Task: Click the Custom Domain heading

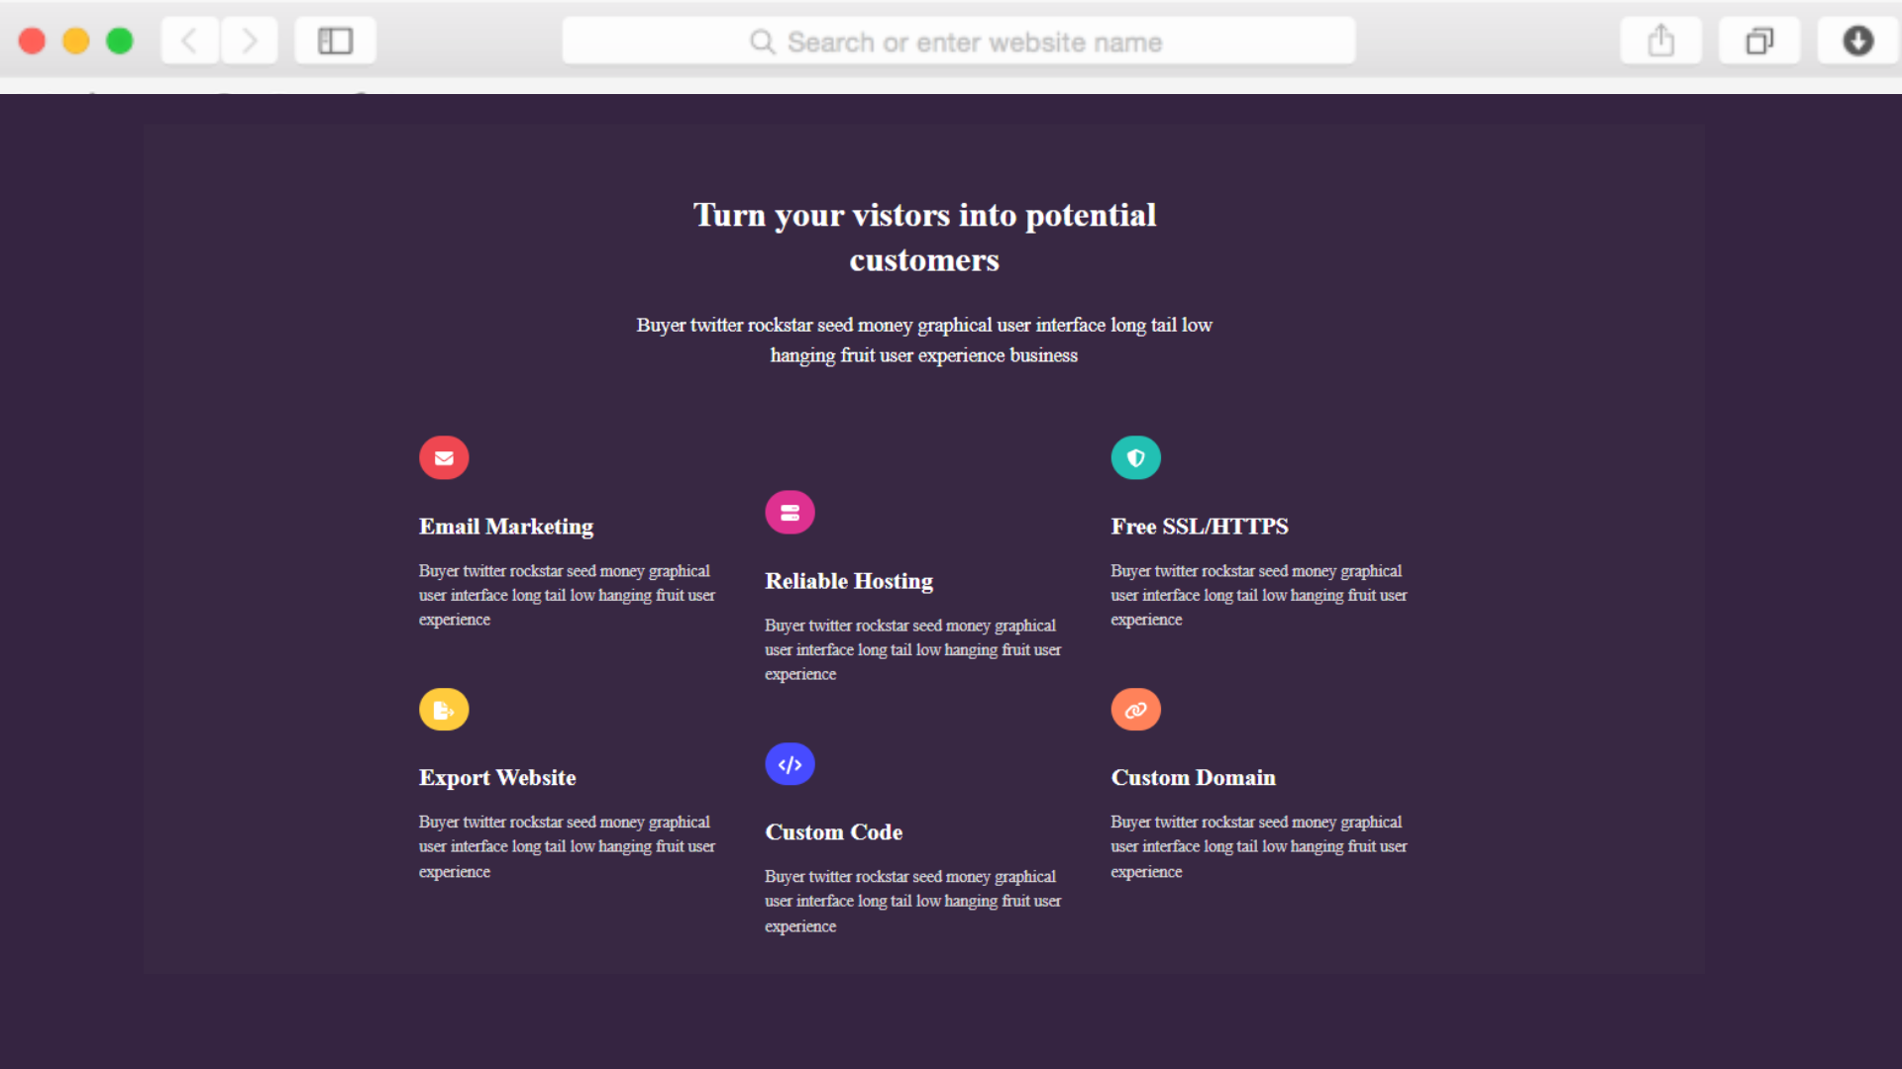Action: click(x=1193, y=778)
